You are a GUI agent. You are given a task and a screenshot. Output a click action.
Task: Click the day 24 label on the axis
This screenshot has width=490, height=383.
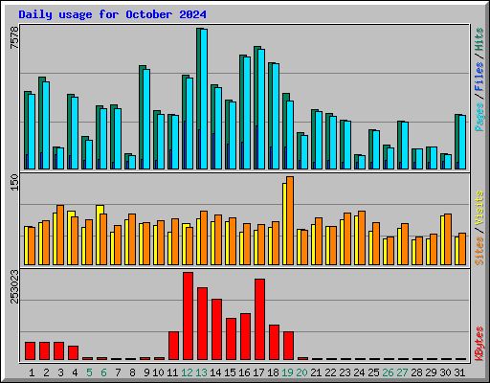click(x=360, y=372)
